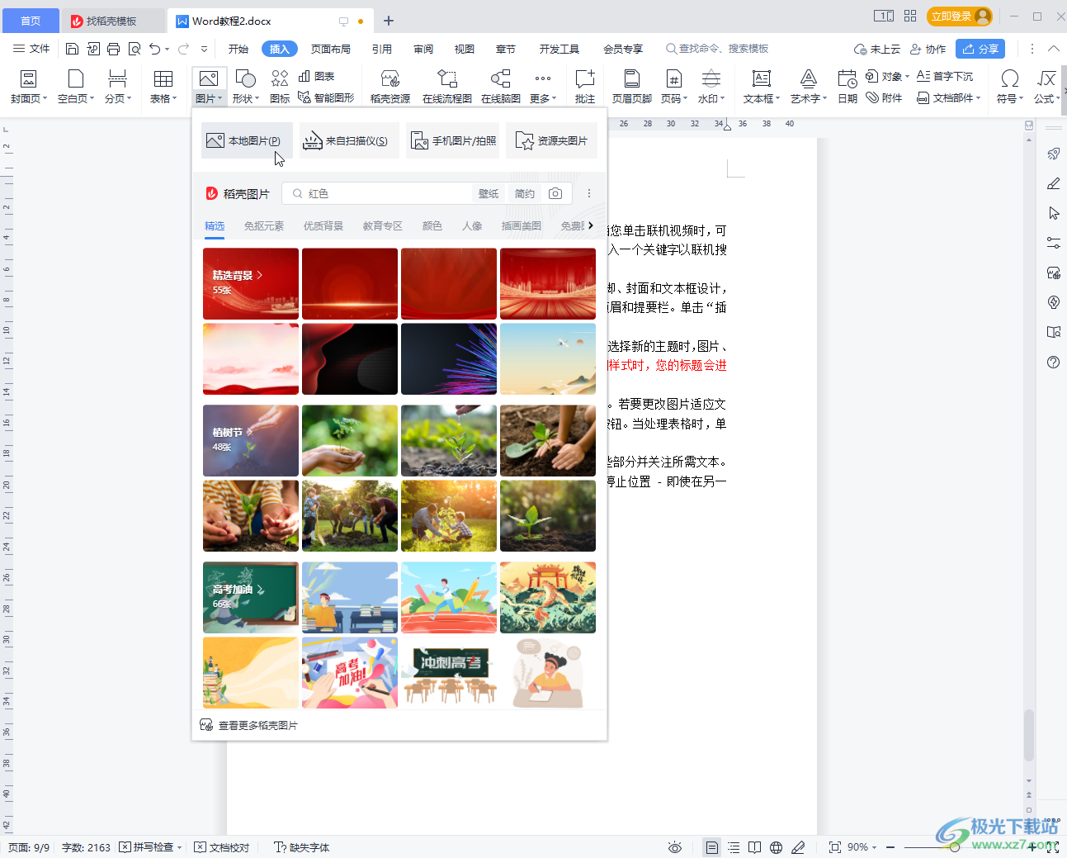The width and height of the screenshot is (1067, 858).
Task: Select the 壁纸 search filter tag
Action: pyautogui.click(x=489, y=193)
